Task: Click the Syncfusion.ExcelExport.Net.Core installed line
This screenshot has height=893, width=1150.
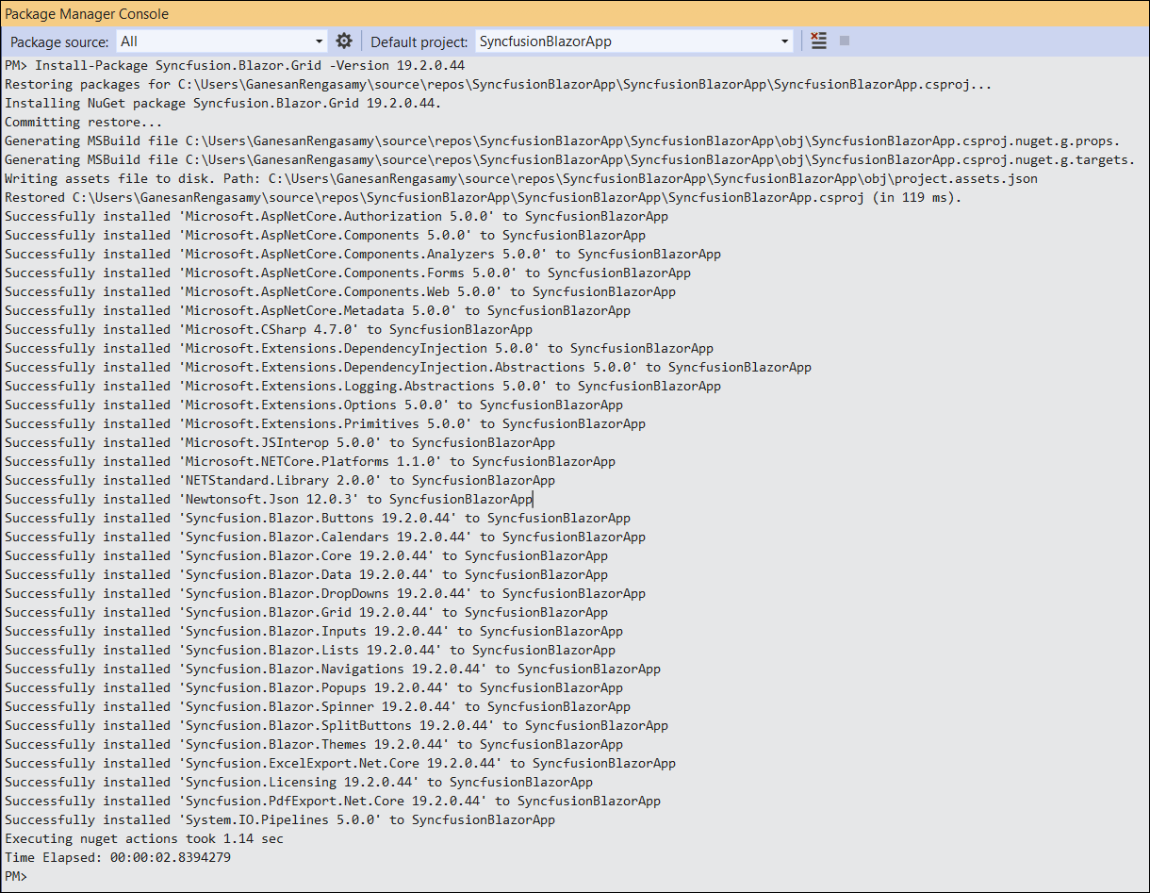Action: pyautogui.click(x=340, y=763)
